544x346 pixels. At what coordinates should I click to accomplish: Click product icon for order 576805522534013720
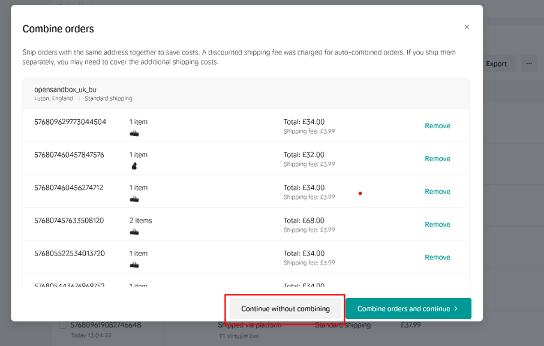[134, 264]
